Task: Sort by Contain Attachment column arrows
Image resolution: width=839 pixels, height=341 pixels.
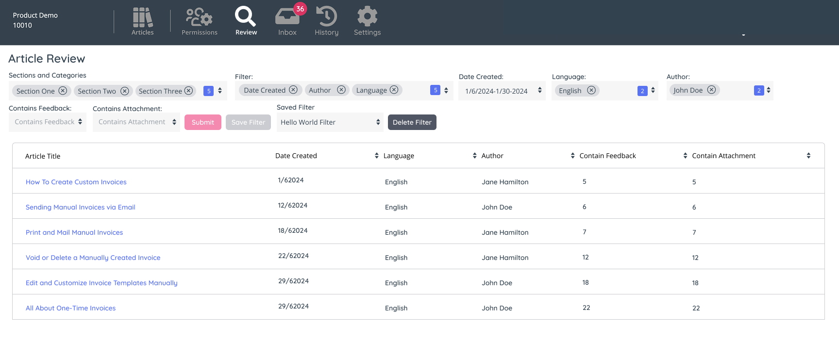Action: [x=808, y=156]
